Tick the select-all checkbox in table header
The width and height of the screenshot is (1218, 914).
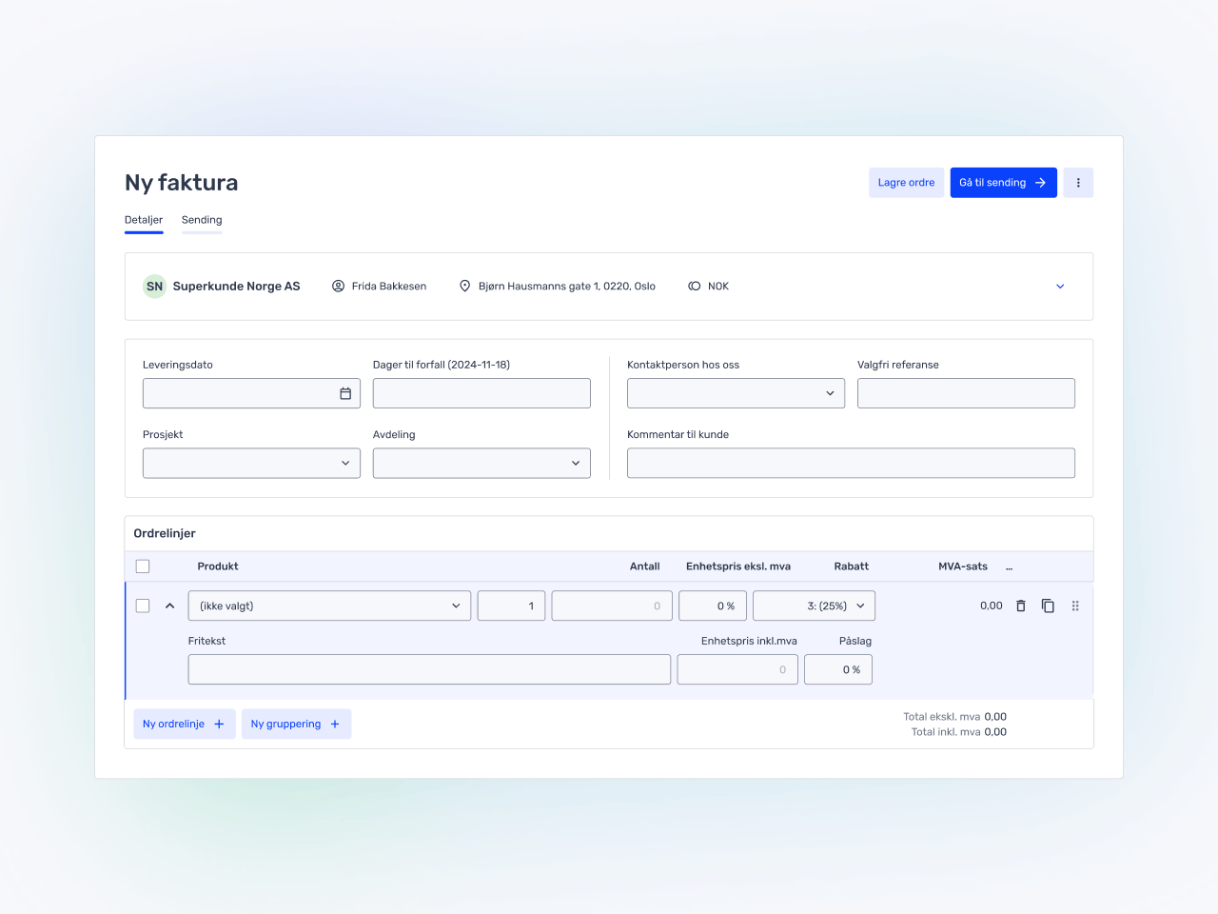(143, 566)
